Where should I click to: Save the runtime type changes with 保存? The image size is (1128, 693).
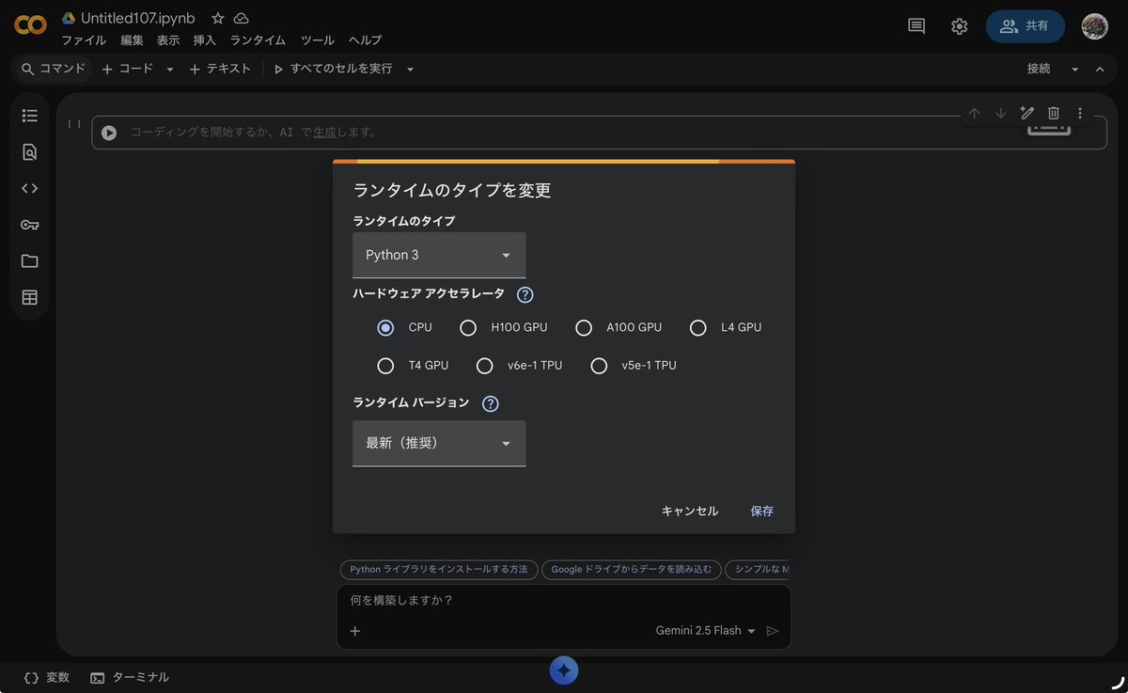tap(761, 511)
